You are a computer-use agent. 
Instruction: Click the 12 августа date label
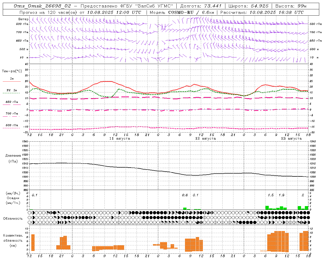pyautogui.click(x=205, y=139)
